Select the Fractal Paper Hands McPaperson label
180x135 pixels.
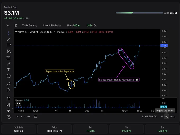pos(119,80)
